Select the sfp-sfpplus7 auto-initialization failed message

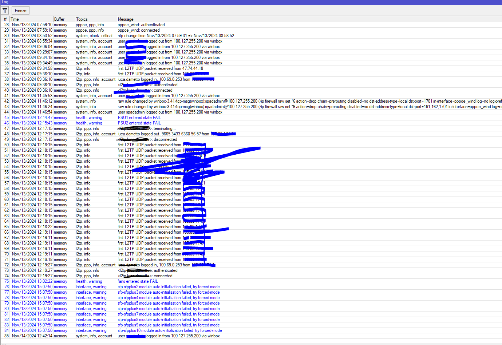tap(169, 314)
